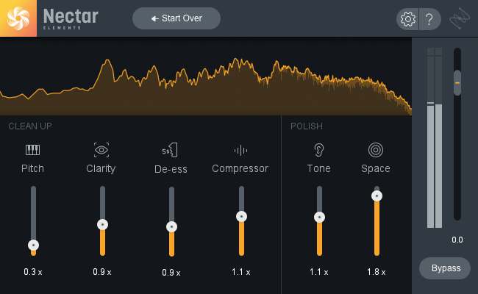Click the CLEAN UP section heading

pos(30,126)
